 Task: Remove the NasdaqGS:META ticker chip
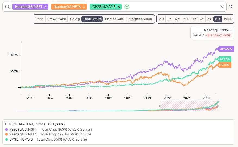pos(84,7)
